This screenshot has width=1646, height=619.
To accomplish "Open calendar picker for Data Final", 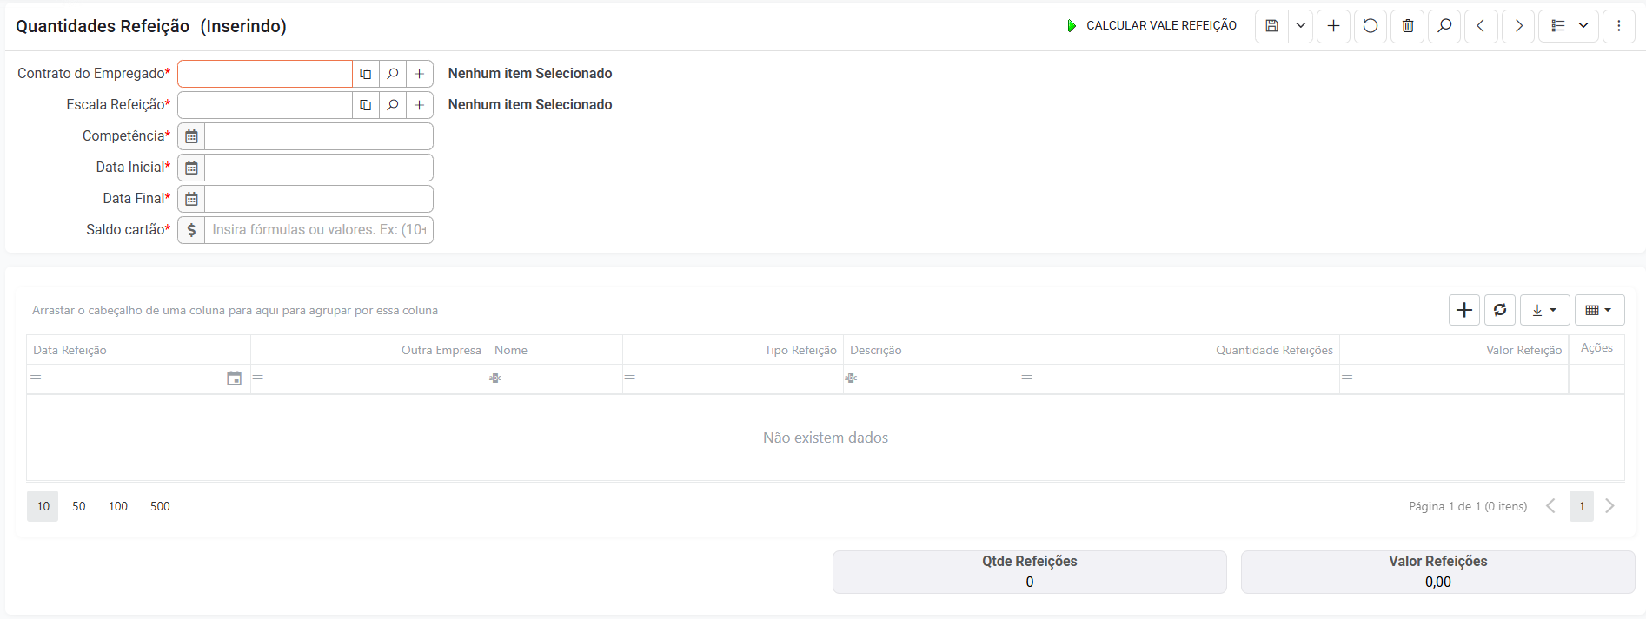I will [x=191, y=199].
